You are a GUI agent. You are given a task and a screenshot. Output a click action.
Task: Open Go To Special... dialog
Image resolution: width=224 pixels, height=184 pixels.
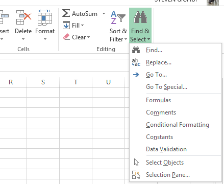(176, 87)
